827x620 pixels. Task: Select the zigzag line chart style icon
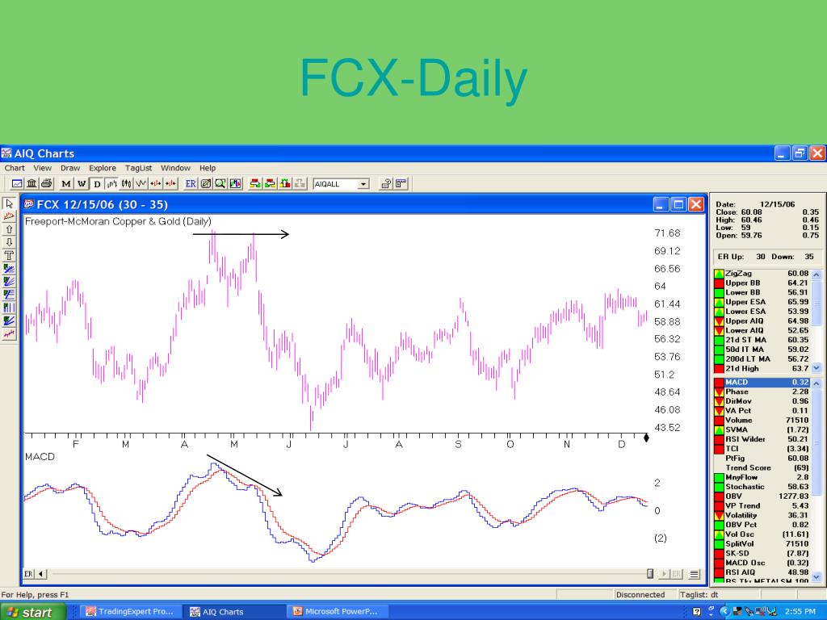(141, 183)
